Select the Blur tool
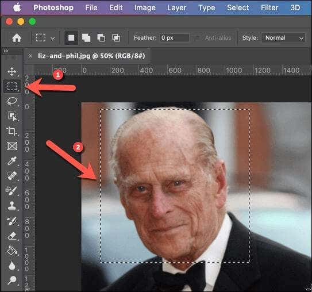 (x=12, y=266)
